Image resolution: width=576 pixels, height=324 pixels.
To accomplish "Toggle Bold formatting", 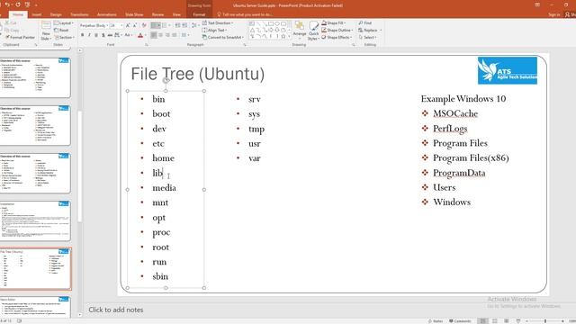I will point(82,35).
